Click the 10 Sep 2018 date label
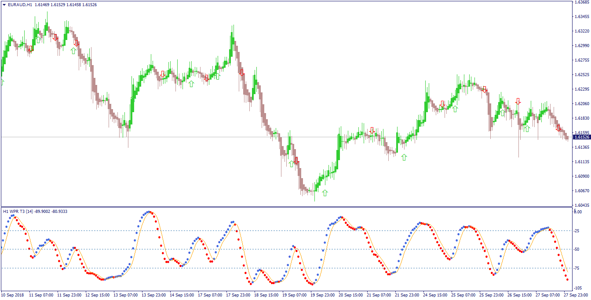This screenshot has width=591, height=300. click(12, 295)
